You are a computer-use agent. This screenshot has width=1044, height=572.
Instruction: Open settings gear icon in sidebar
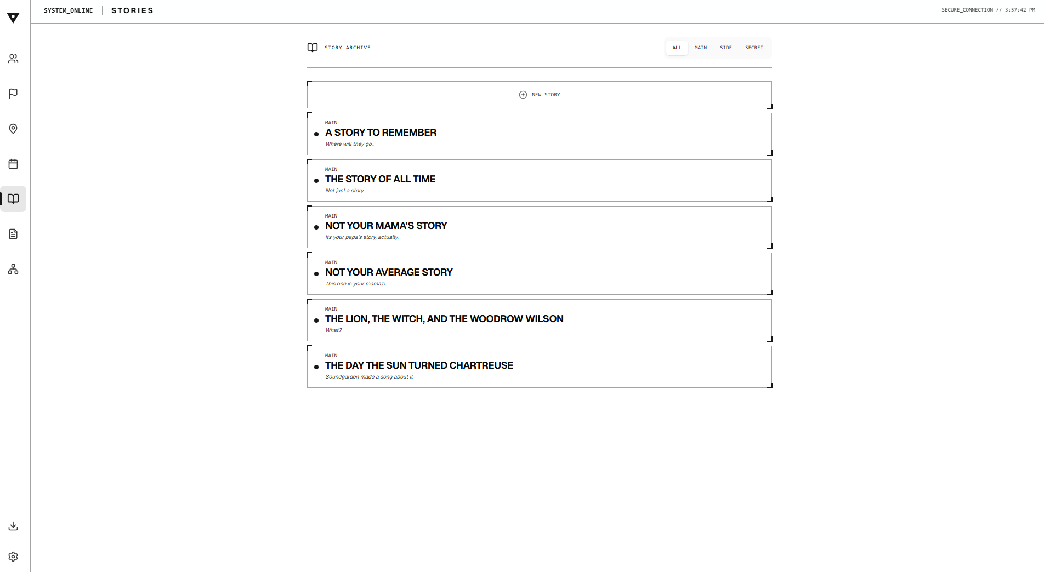pyautogui.click(x=13, y=557)
